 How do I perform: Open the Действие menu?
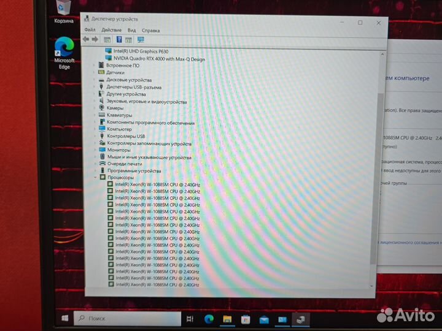pyautogui.click(x=111, y=30)
